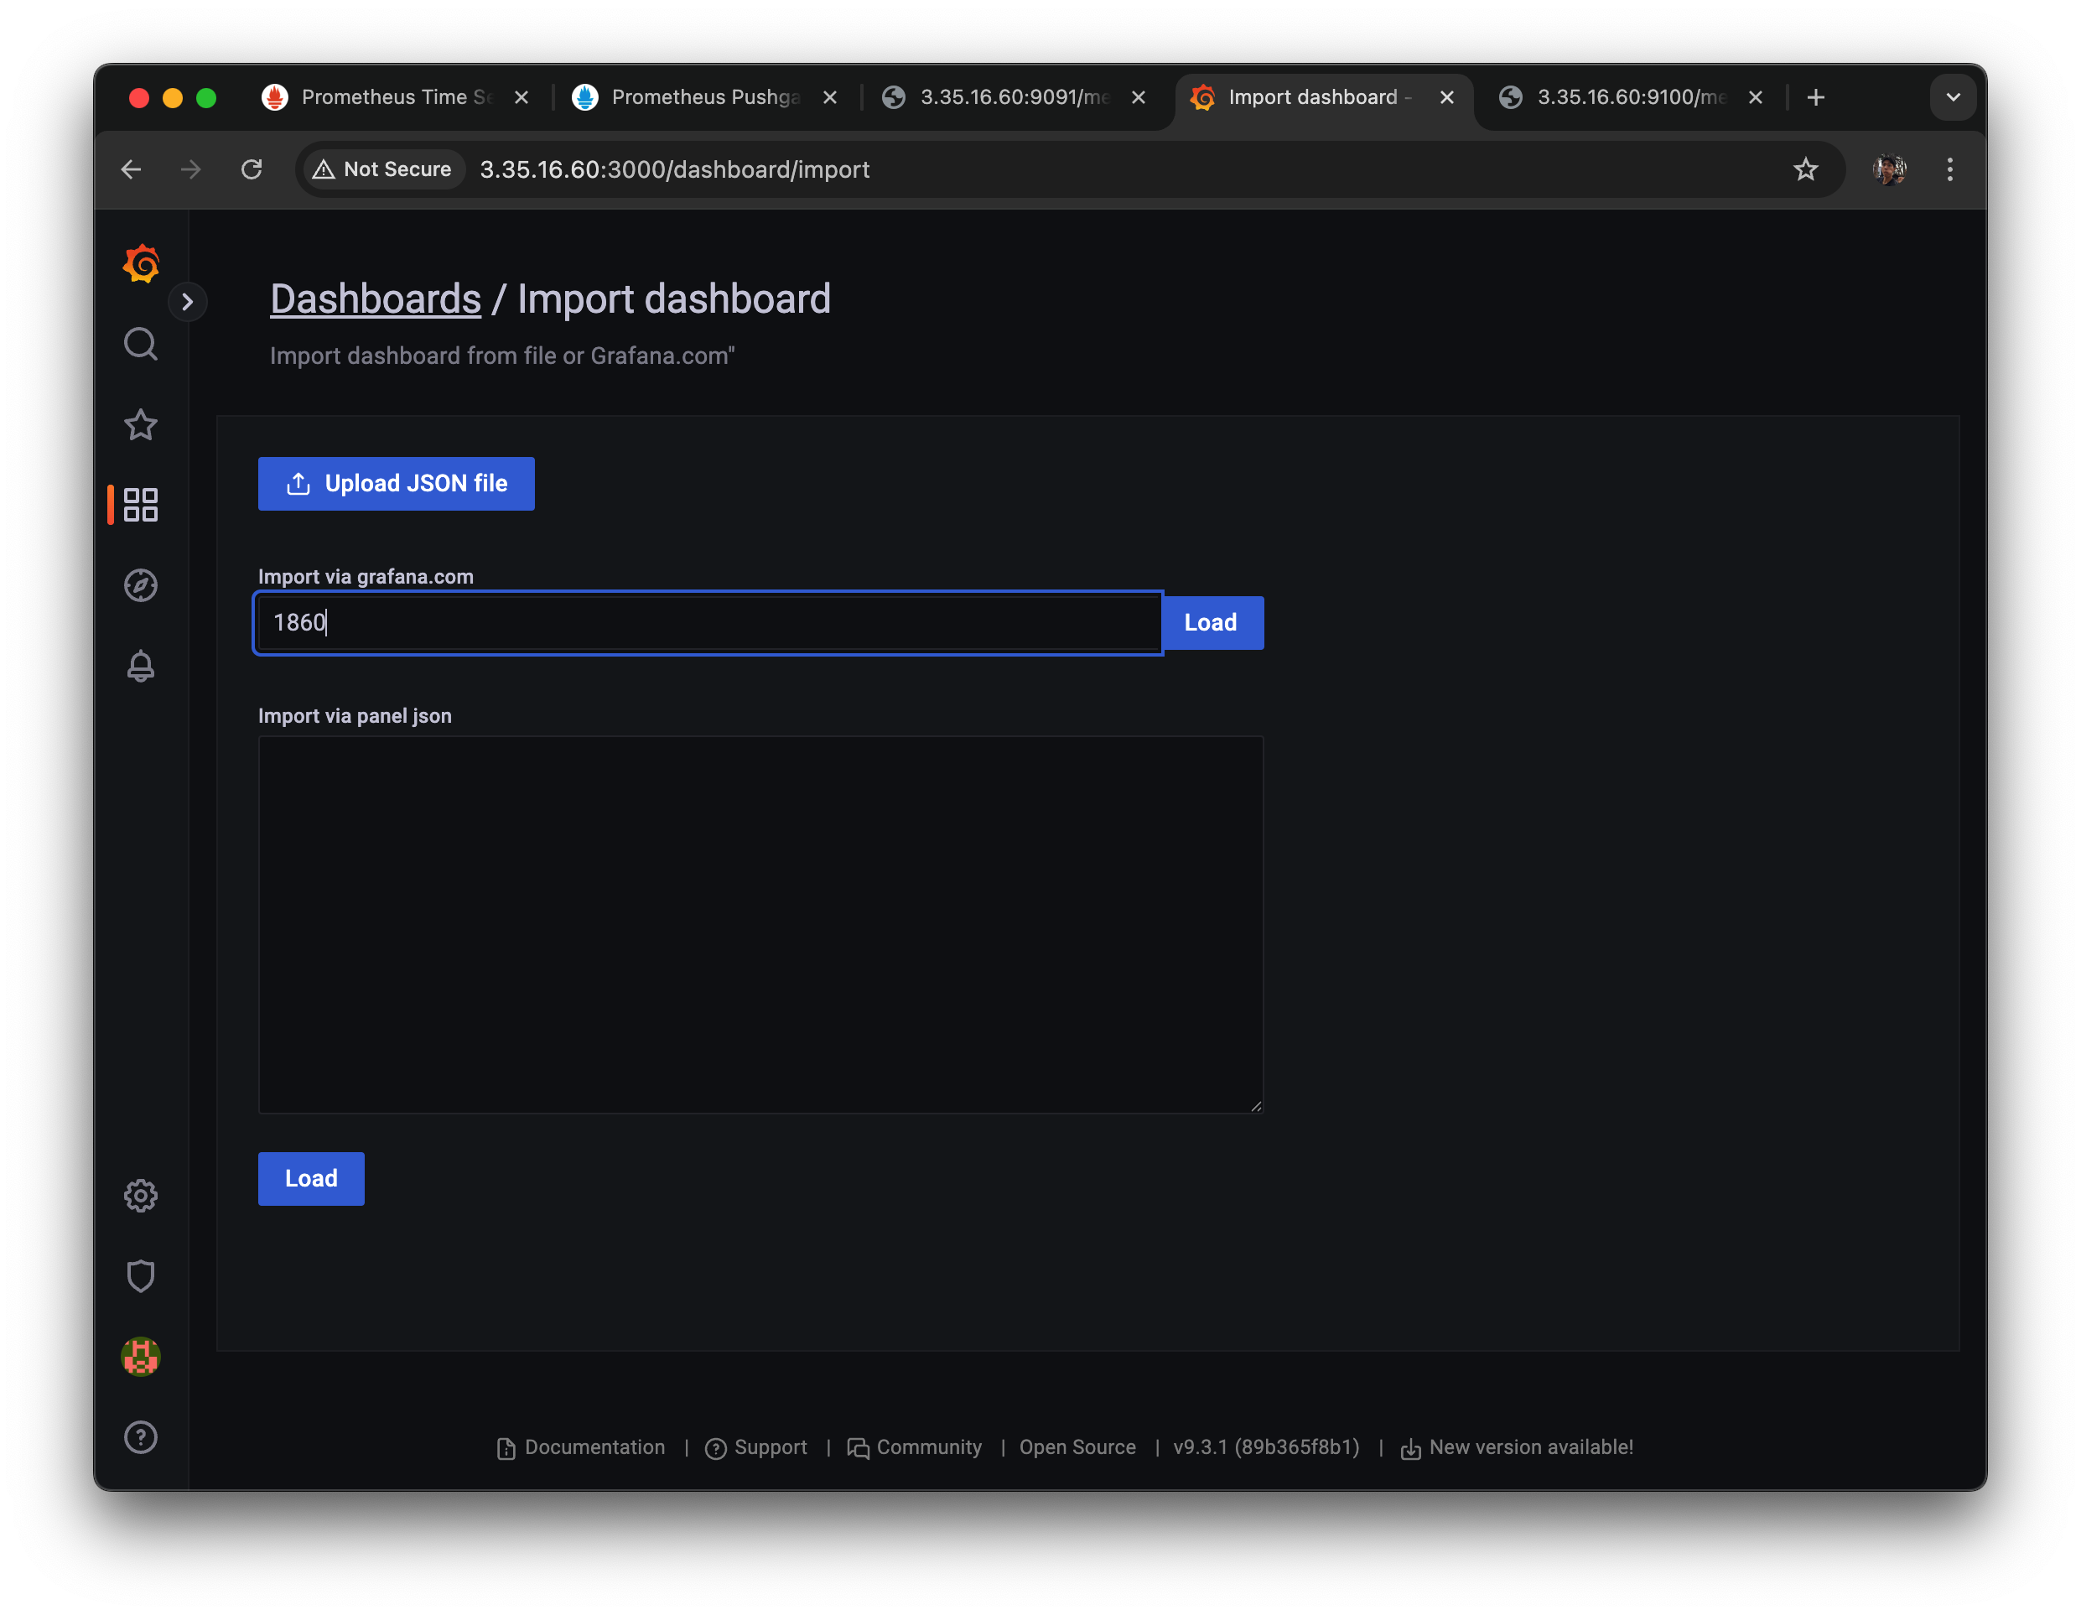The height and width of the screenshot is (1615, 2081).
Task: Switch to 3.35.16.60:9100 metrics tab
Action: [x=1629, y=97]
